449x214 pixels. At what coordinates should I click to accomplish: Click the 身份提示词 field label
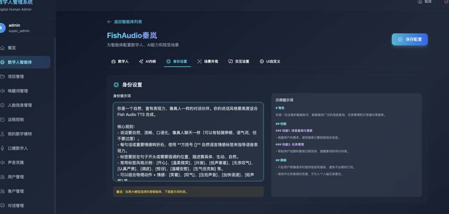click(x=122, y=96)
